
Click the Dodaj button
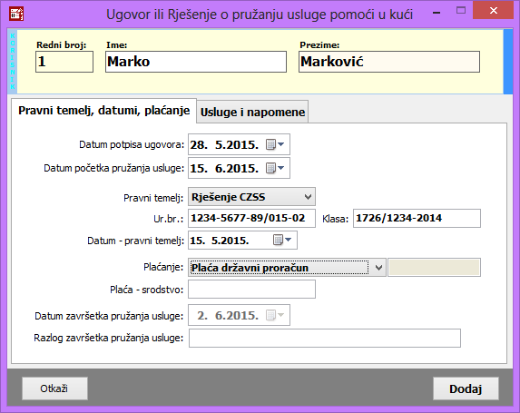[x=466, y=388]
